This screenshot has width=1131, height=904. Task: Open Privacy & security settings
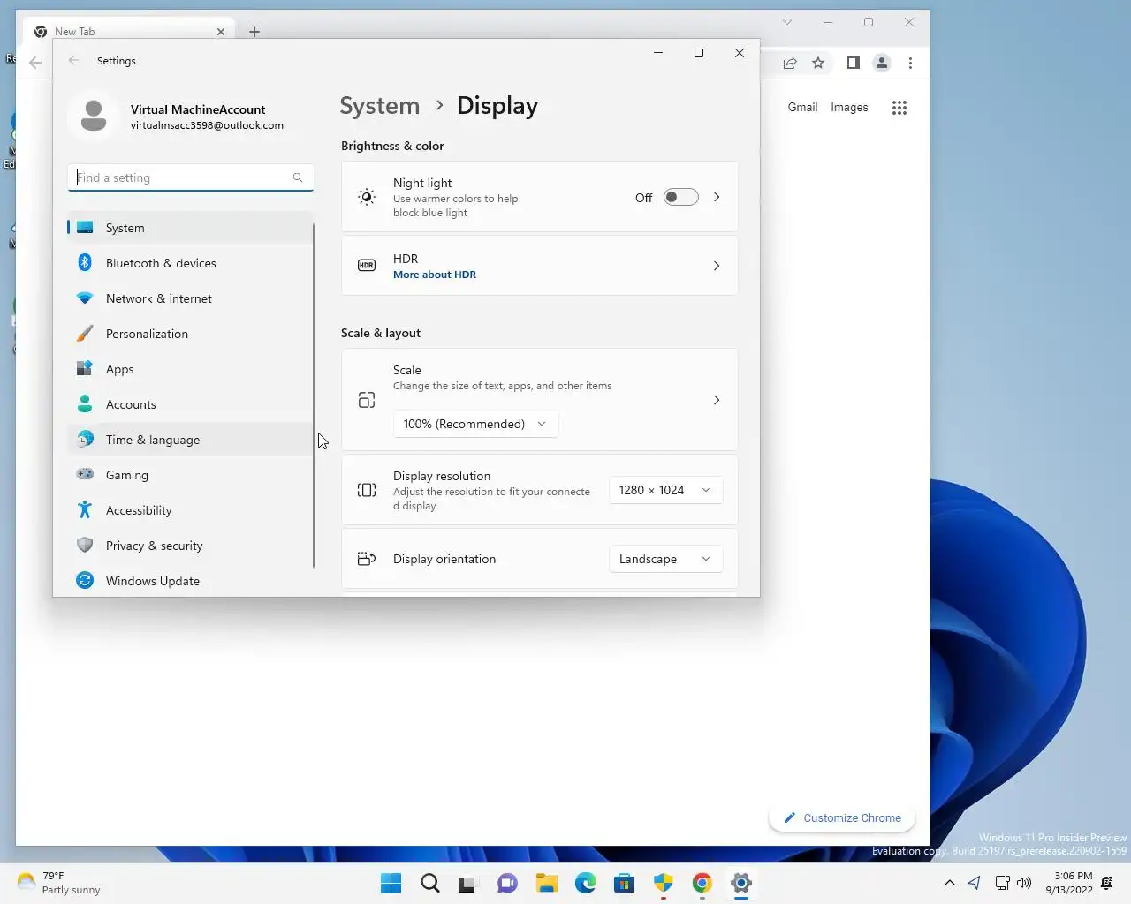[x=190, y=546]
